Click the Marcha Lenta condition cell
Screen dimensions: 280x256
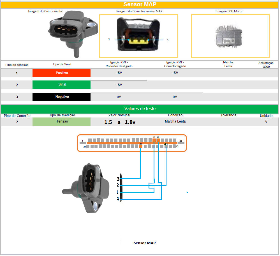point(175,121)
